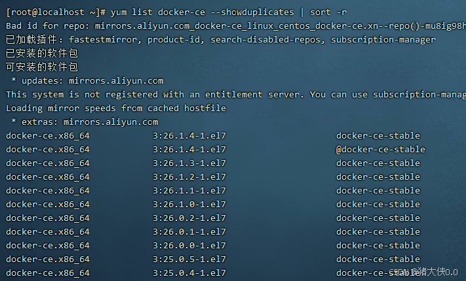
Task: Click the @docker-ce-stable repo entry
Action: coord(381,150)
